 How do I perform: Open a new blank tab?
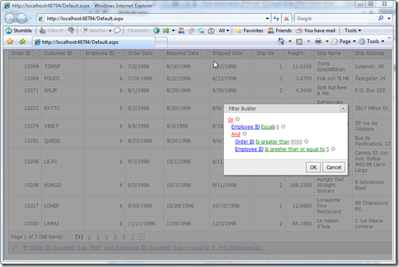tap(161, 43)
